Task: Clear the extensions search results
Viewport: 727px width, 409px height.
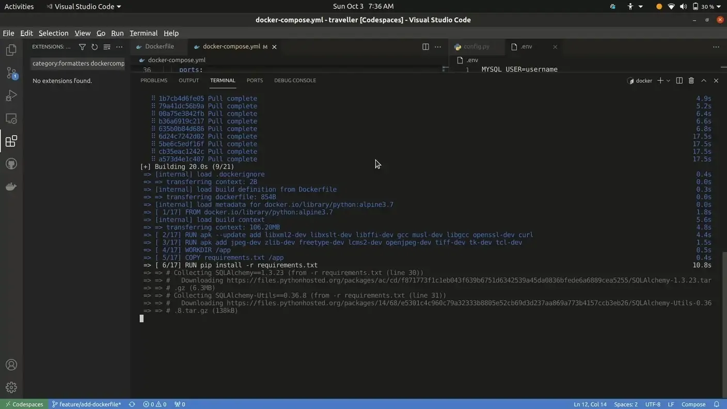Action: (107, 46)
